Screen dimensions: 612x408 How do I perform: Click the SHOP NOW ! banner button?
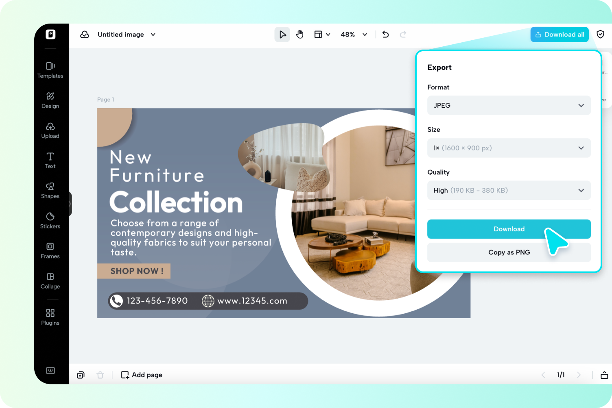[134, 271]
